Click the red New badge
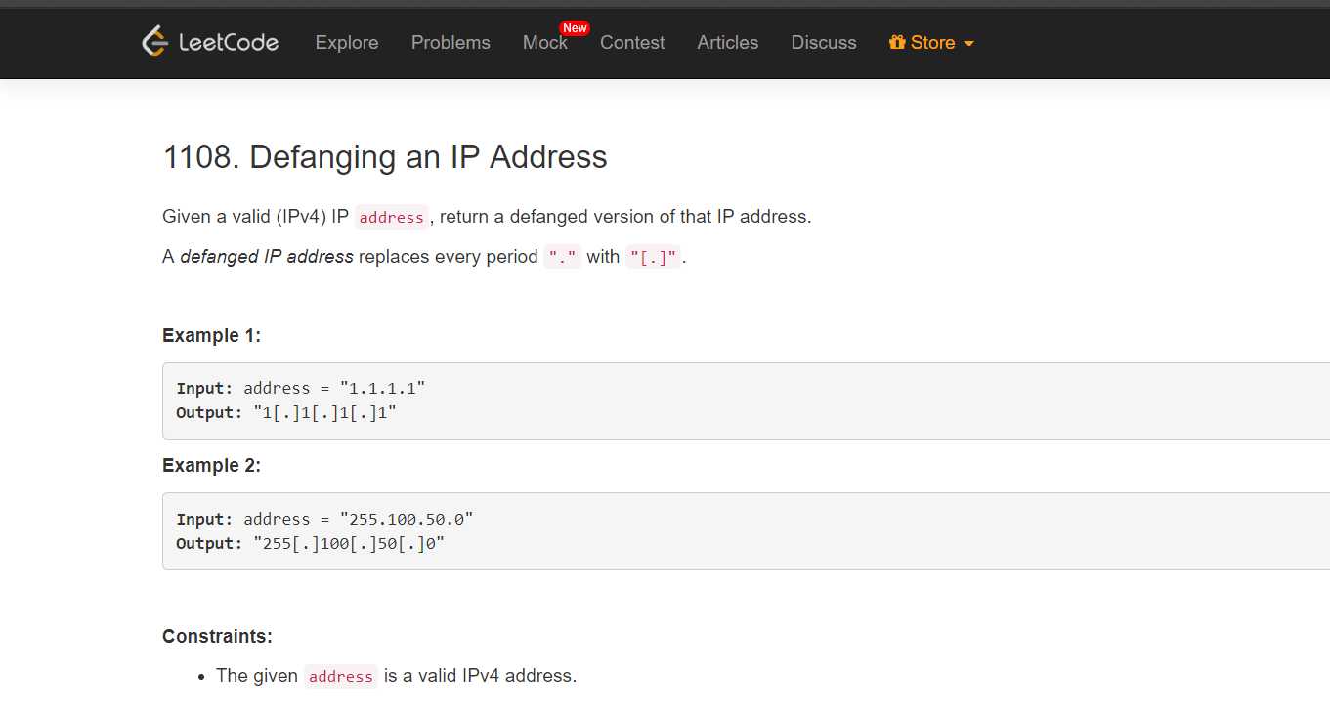This screenshot has width=1330, height=720. [x=575, y=28]
